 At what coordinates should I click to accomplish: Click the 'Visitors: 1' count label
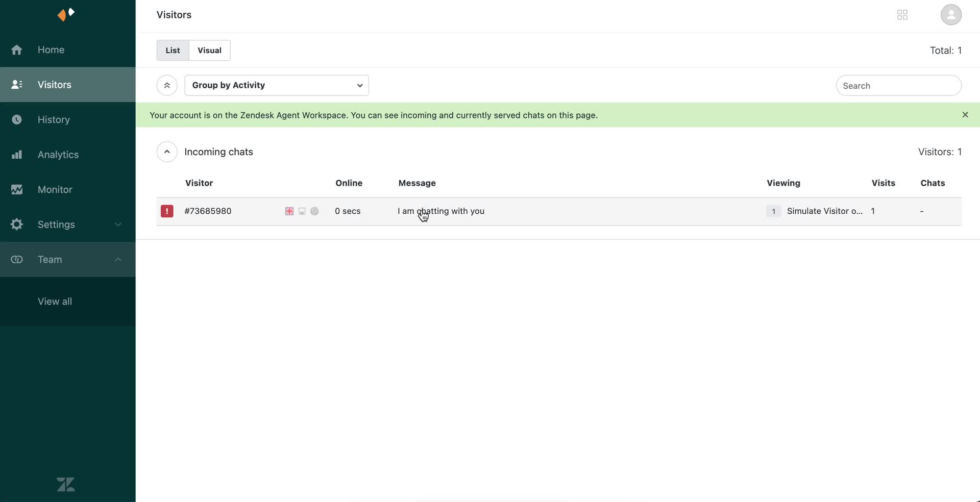(940, 152)
